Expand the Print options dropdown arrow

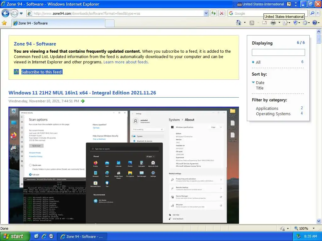279,23
